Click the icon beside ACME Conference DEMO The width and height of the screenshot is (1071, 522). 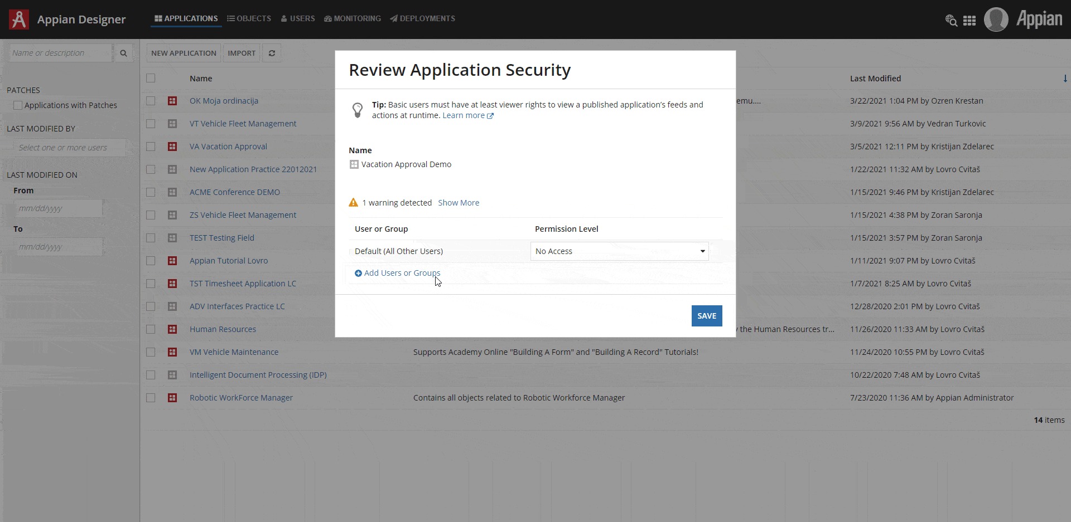click(x=172, y=192)
